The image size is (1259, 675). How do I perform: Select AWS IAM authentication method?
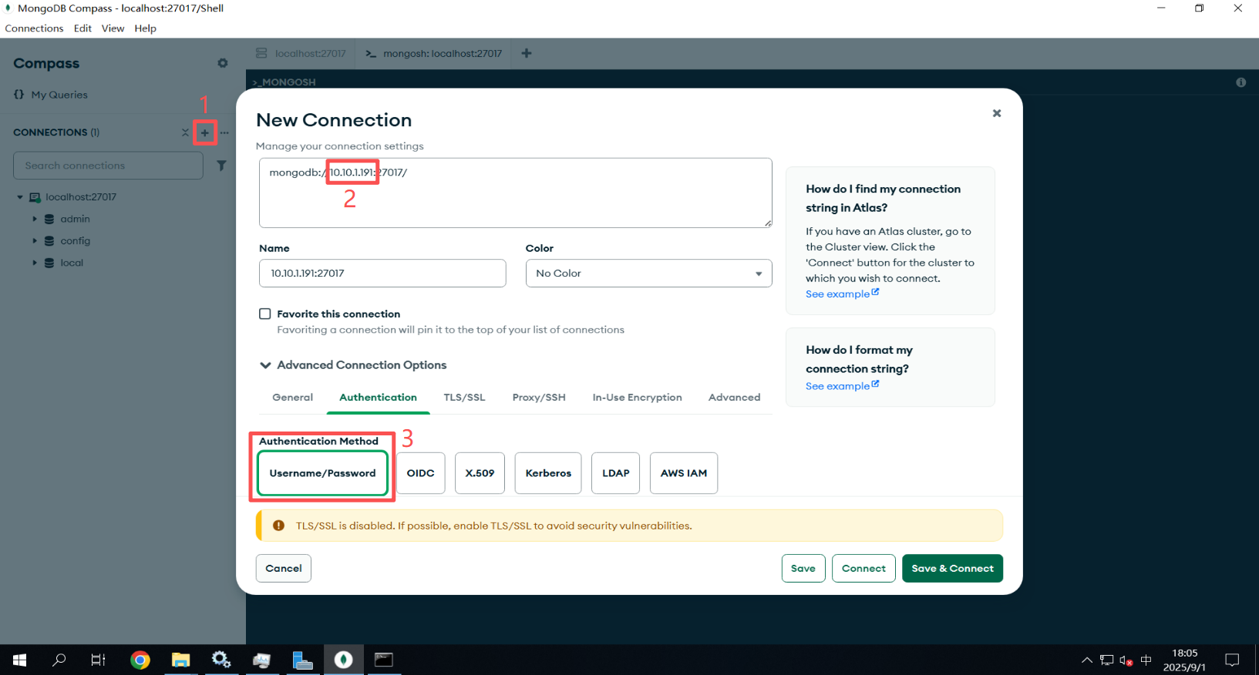[x=684, y=473]
